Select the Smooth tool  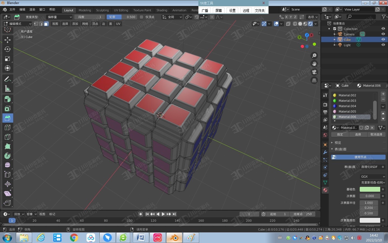8,165
